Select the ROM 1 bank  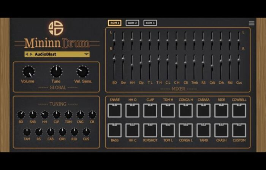(x=114, y=23)
